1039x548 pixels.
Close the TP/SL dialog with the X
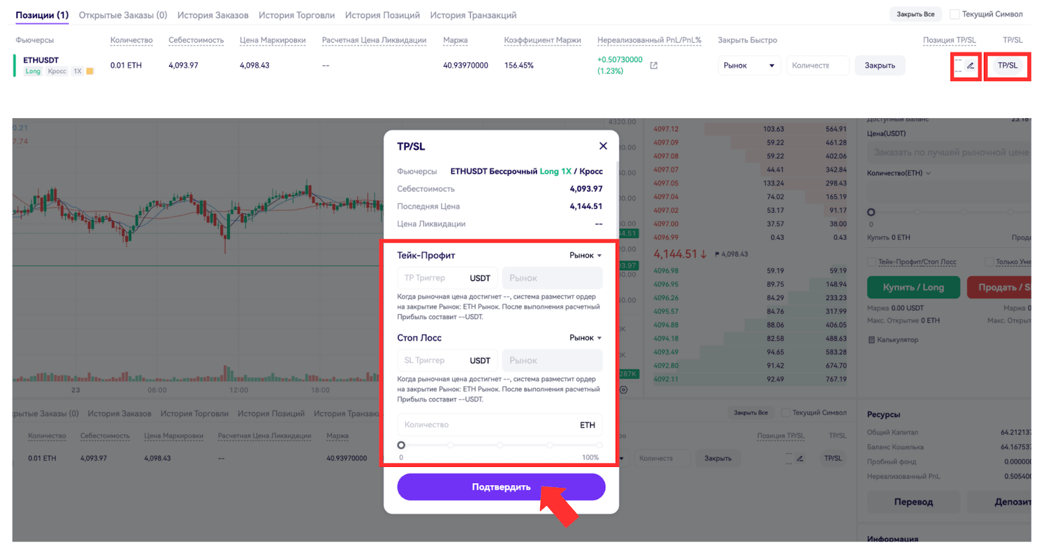pos(603,146)
